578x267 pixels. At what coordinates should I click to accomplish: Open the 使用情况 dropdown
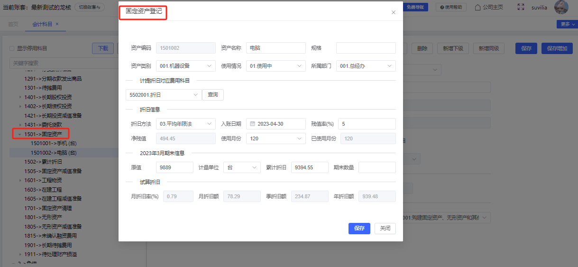pyautogui.click(x=275, y=66)
